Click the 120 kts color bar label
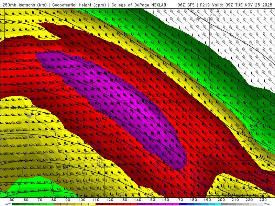Screen dimensions: 275x206 (110, 200)
